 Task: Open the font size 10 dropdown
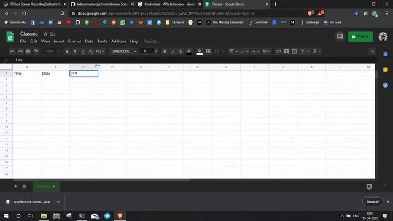[x=149, y=52]
